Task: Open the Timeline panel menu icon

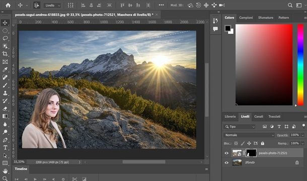Action: click(206, 169)
